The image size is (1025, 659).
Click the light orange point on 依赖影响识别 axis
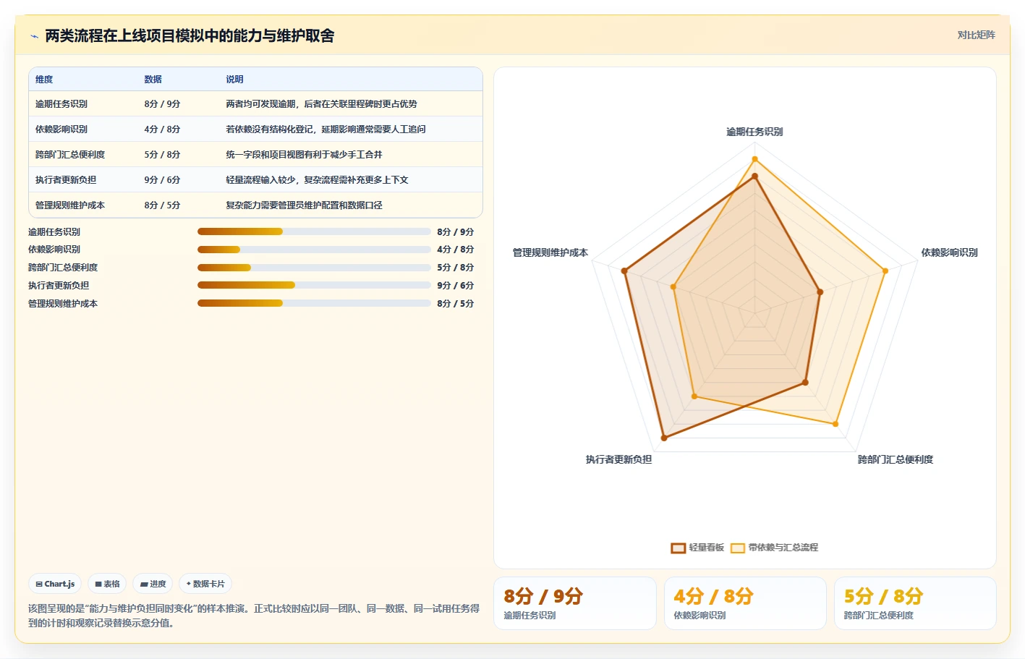[x=885, y=271]
